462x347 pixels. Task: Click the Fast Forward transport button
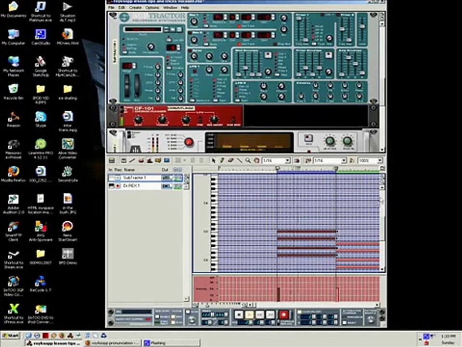(270, 315)
